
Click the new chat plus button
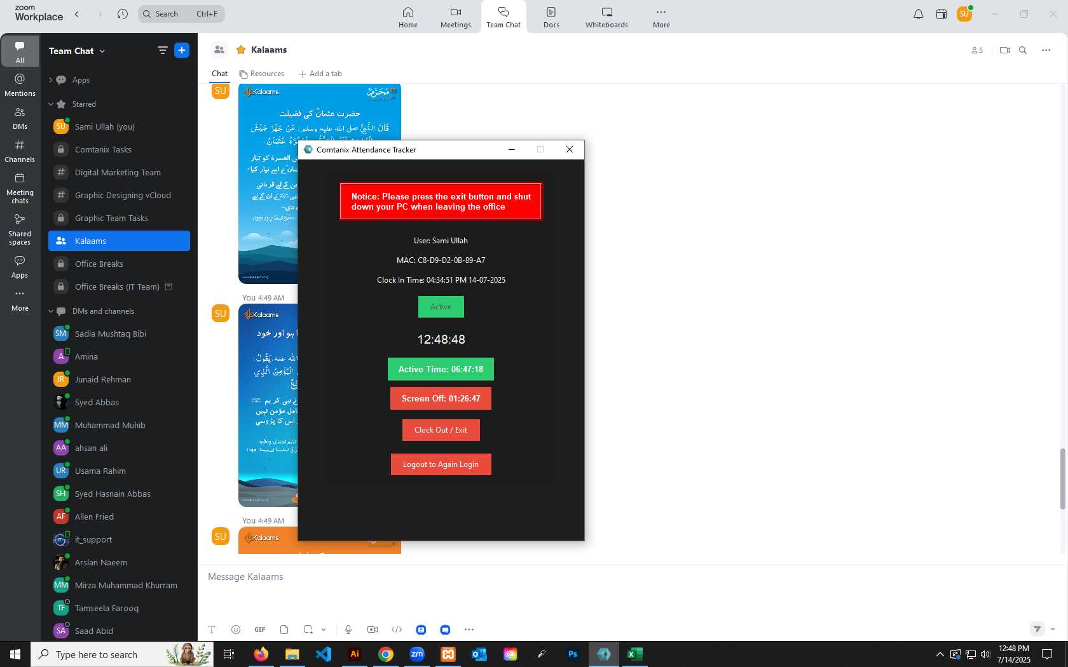(182, 50)
